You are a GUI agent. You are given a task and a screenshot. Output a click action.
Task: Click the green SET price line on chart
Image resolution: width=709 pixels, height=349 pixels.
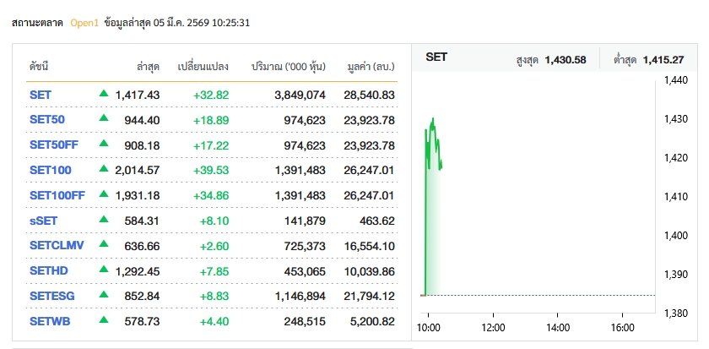433,135
